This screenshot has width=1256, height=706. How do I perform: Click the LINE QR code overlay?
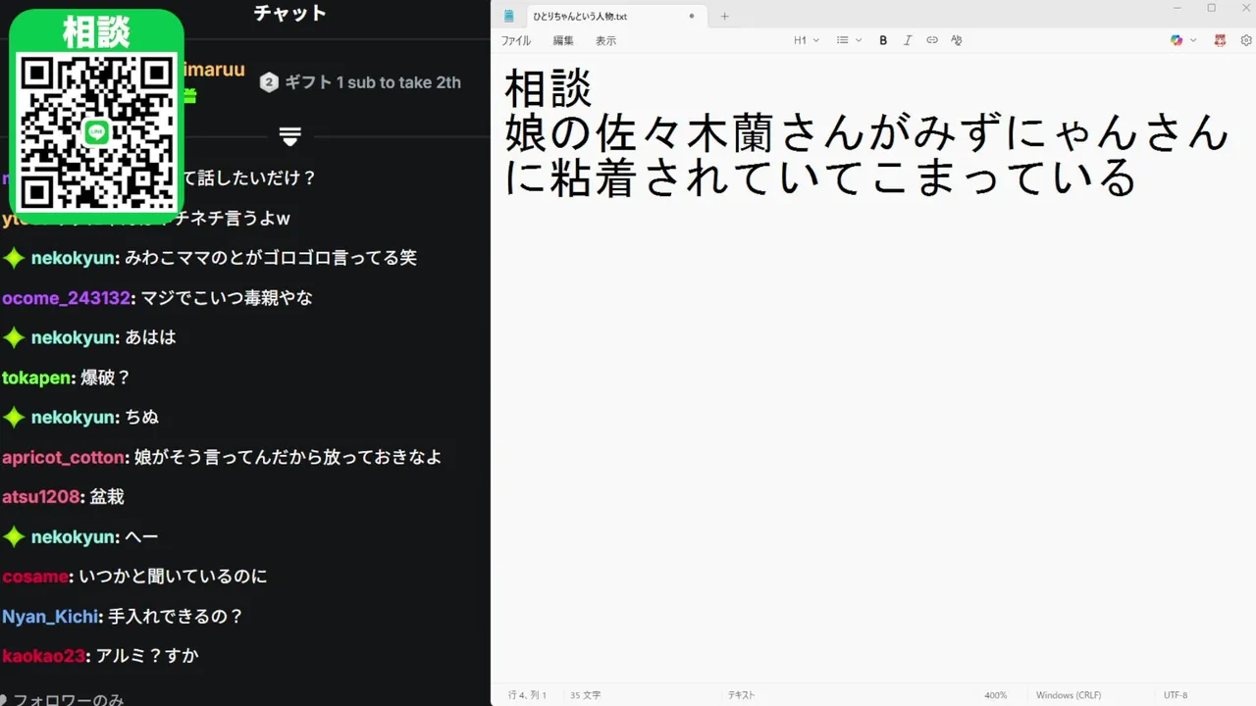point(96,132)
